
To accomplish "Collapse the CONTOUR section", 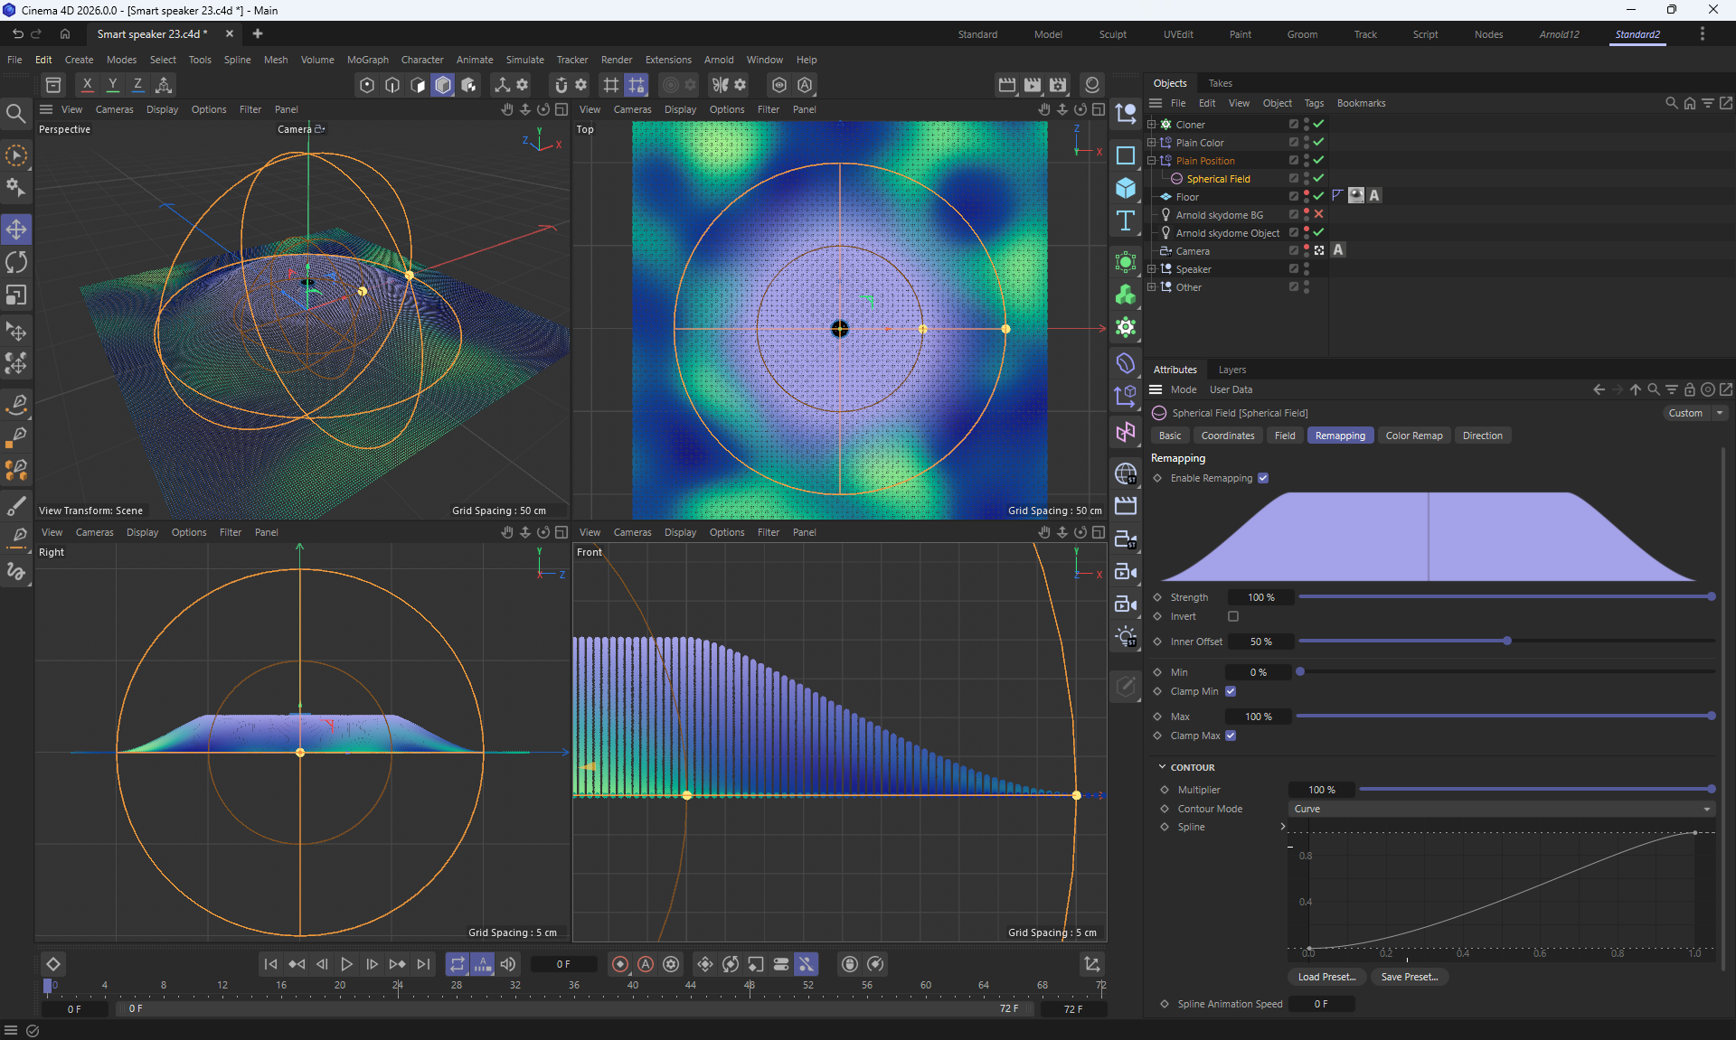I will (1163, 767).
